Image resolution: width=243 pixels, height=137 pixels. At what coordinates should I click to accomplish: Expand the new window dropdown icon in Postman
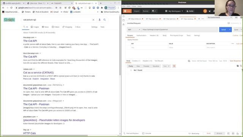pyautogui.click(x=154, y=11)
